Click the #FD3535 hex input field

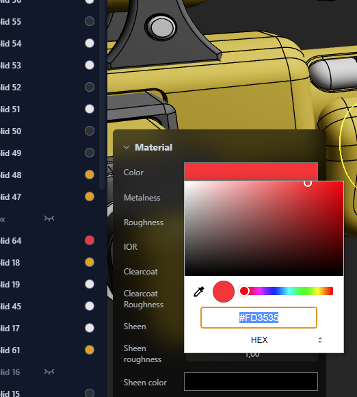[x=259, y=318]
